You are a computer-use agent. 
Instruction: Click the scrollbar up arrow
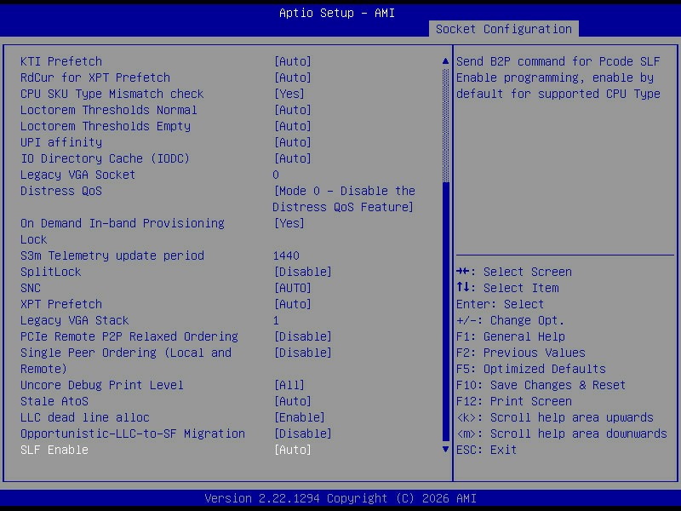point(445,61)
